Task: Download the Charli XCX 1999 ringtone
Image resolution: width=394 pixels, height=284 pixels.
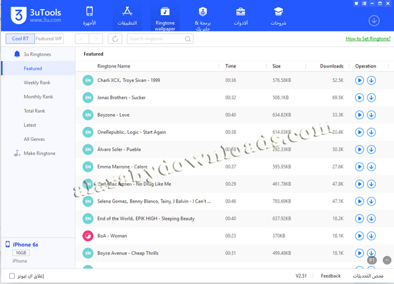Action: pyautogui.click(x=371, y=80)
